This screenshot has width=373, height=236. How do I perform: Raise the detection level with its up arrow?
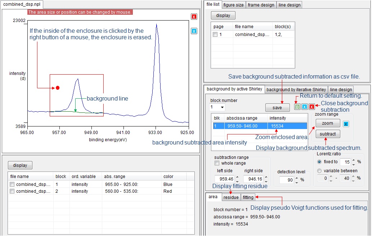[297, 178]
